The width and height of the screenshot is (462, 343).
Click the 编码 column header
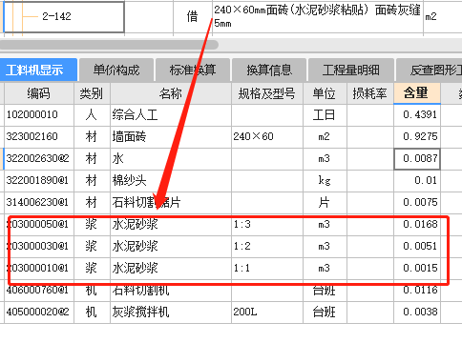tap(39, 93)
